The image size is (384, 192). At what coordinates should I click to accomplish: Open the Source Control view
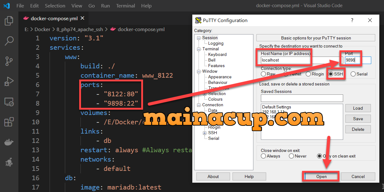tap(9, 61)
